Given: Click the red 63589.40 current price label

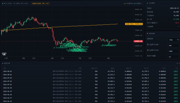Looking at the screenshot, I should coord(138,41).
